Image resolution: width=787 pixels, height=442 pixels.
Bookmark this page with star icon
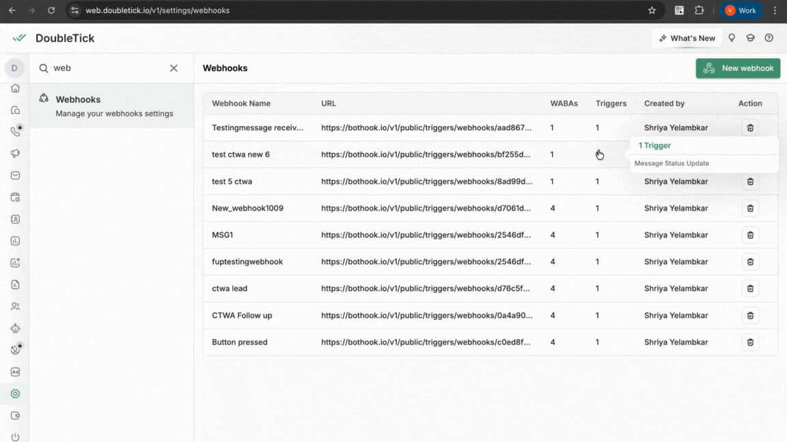(652, 10)
